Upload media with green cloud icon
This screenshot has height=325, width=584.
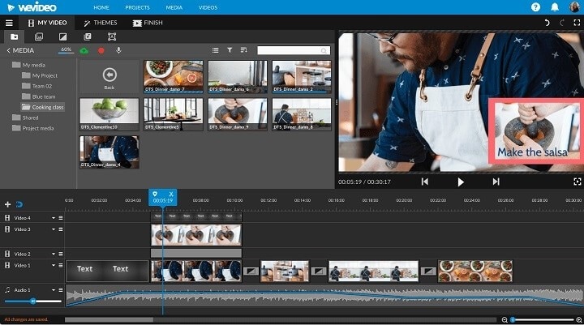click(x=84, y=50)
